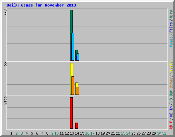The height and width of the screenshot is (137, 175).
Task: Click day 19 on the x-axis
Action: coord(103,133)
